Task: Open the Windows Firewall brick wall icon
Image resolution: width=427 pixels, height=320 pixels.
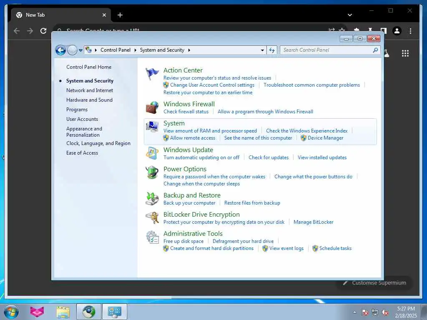Action: click(x=152, y=107)
